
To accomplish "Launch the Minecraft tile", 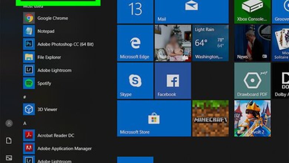I will coord(210,118).
